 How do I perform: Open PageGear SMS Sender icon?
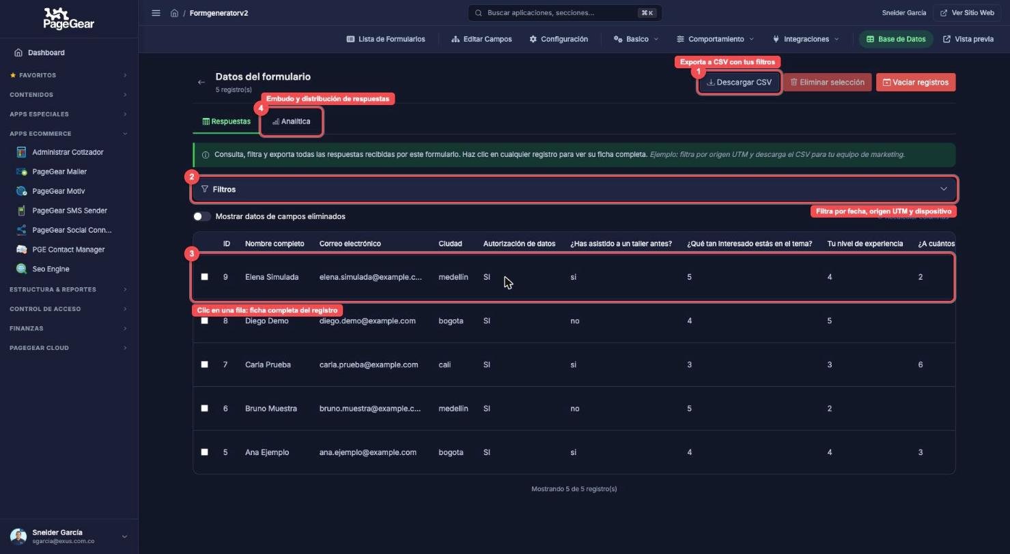21,211
